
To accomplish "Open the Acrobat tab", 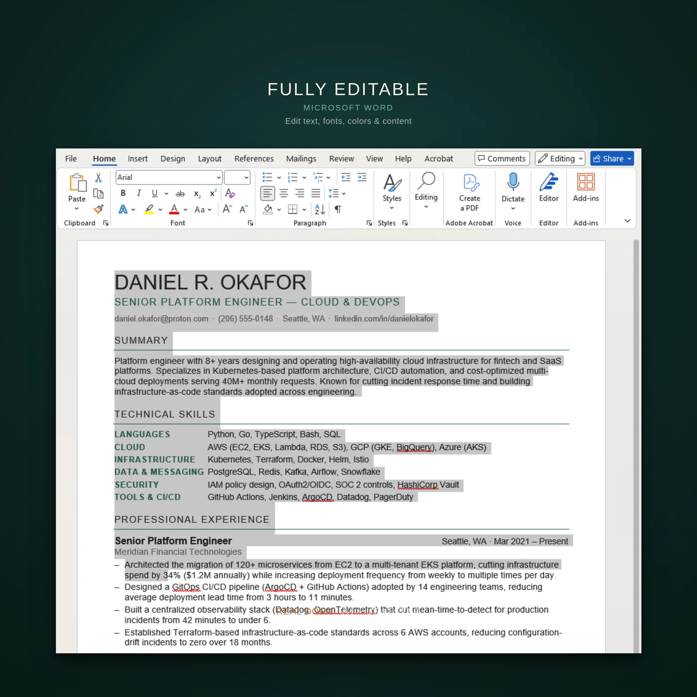I will pyautogui.click(x=439, y=158).
